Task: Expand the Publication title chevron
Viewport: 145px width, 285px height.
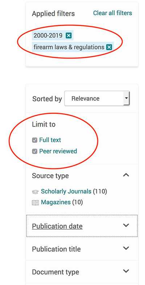Action: [x=126, y=248]
